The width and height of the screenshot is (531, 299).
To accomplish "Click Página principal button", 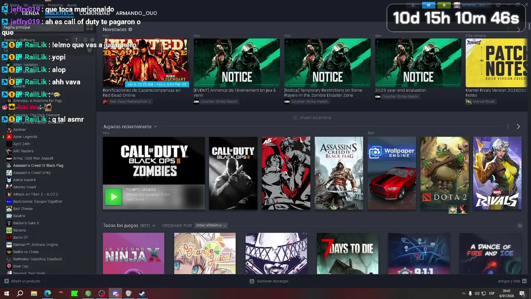I will (x=43, y=27).
